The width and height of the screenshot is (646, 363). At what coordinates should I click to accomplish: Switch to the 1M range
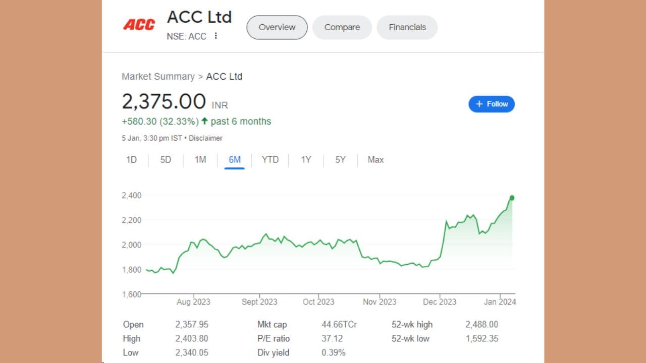click(x=200, y=159)
